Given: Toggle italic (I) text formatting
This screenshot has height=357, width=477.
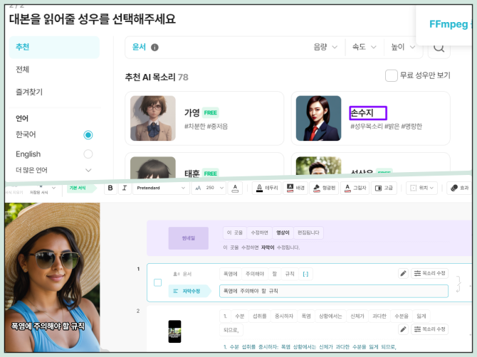Looking at the screenshot, I should (x=125, y=188).
